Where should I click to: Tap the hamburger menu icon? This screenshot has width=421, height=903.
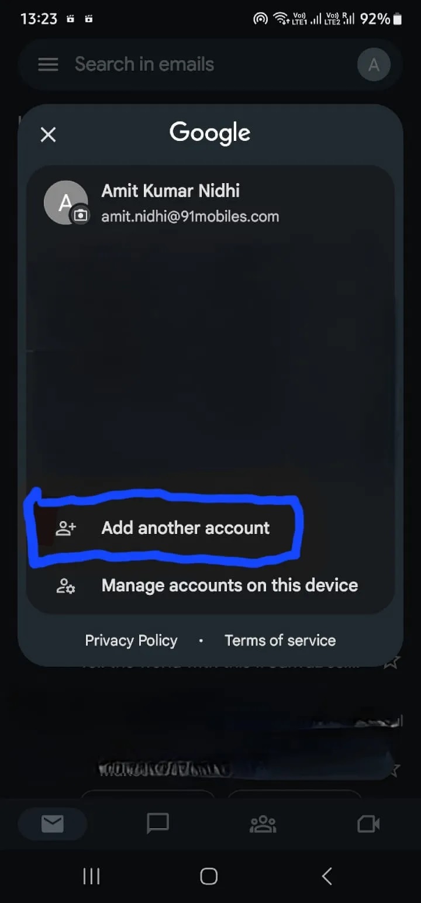[48, 64]
